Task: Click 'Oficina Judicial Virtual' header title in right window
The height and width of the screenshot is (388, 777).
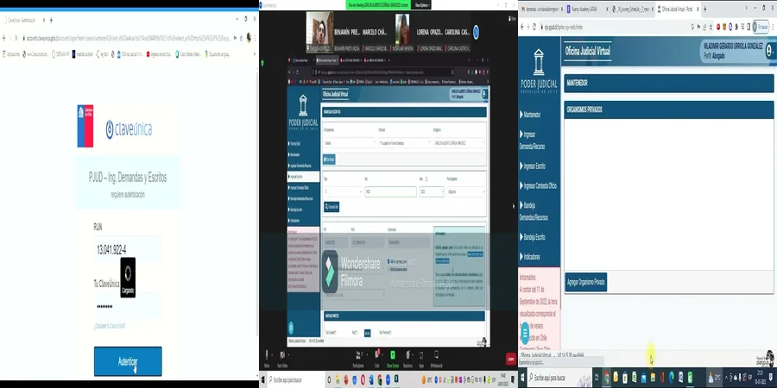Action: [588, 51]
